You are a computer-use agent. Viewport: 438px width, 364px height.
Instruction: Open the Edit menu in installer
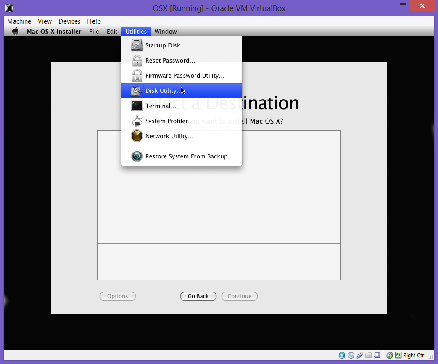tap(112, 31)
